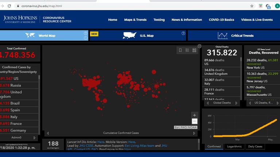Click the Esri, FAO, NOAA attribution
The width and height of the screenshot is (280, 157).
point(186,127)
